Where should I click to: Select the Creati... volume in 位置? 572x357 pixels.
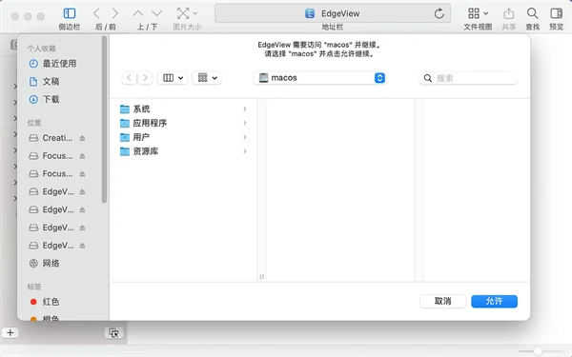coord(57,138)
